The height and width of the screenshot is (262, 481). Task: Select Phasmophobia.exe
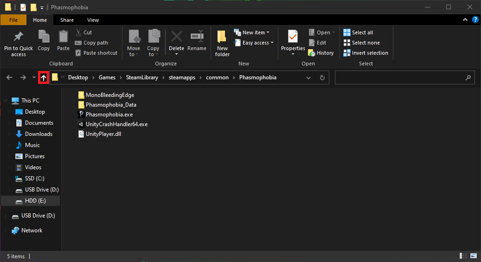coord(106,115)
